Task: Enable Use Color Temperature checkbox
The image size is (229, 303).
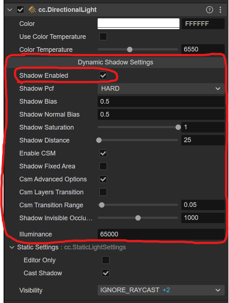Action: pyautogui.click(x=103, y=37)
